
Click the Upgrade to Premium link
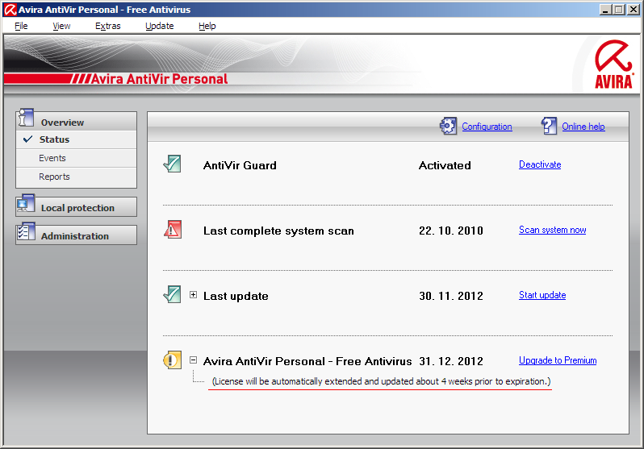[x=557, y=360]
